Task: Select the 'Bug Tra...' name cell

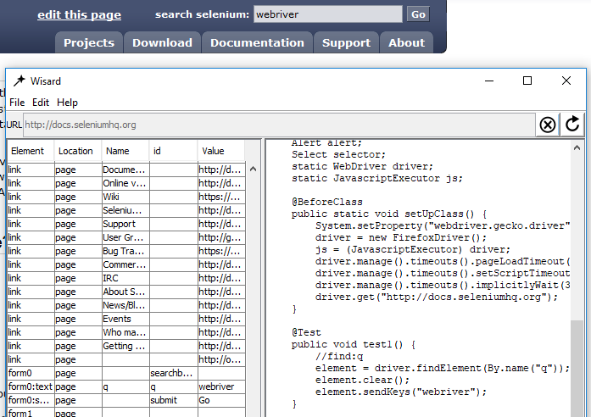Action: 125,251
